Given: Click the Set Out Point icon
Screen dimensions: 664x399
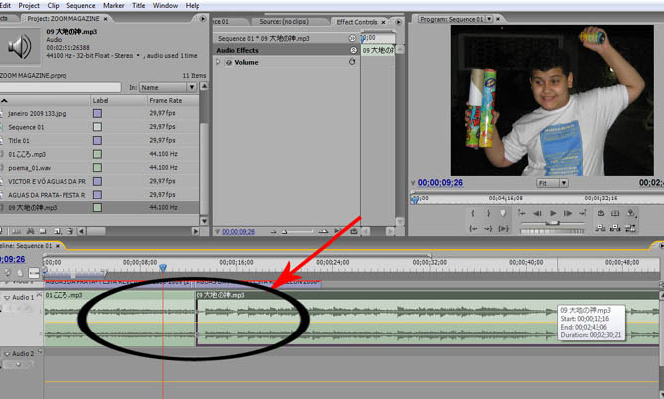Looking at the screenshot, I should pyautogui.click(x=488, y=213).
